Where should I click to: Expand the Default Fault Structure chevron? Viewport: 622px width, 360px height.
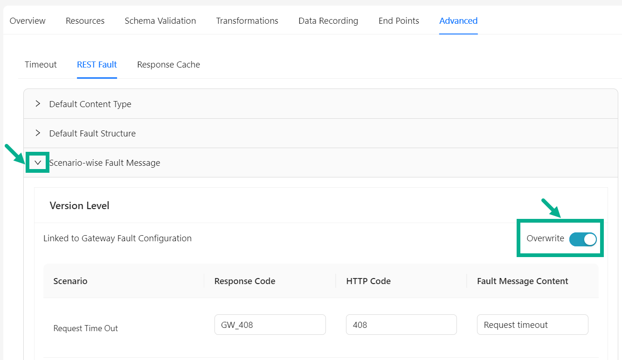coord(38,133)
